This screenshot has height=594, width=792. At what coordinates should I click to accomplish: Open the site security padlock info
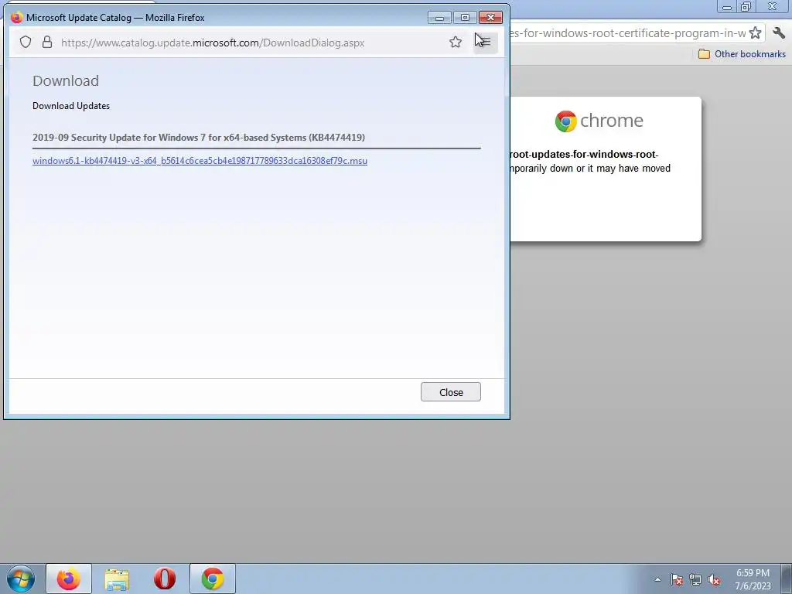[x=47, y=42]
